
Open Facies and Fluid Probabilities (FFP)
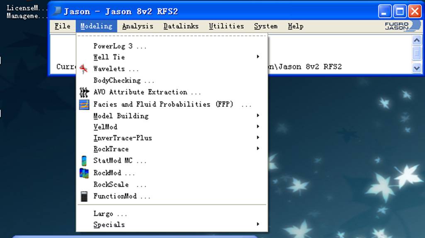click(x=172, y=104)
